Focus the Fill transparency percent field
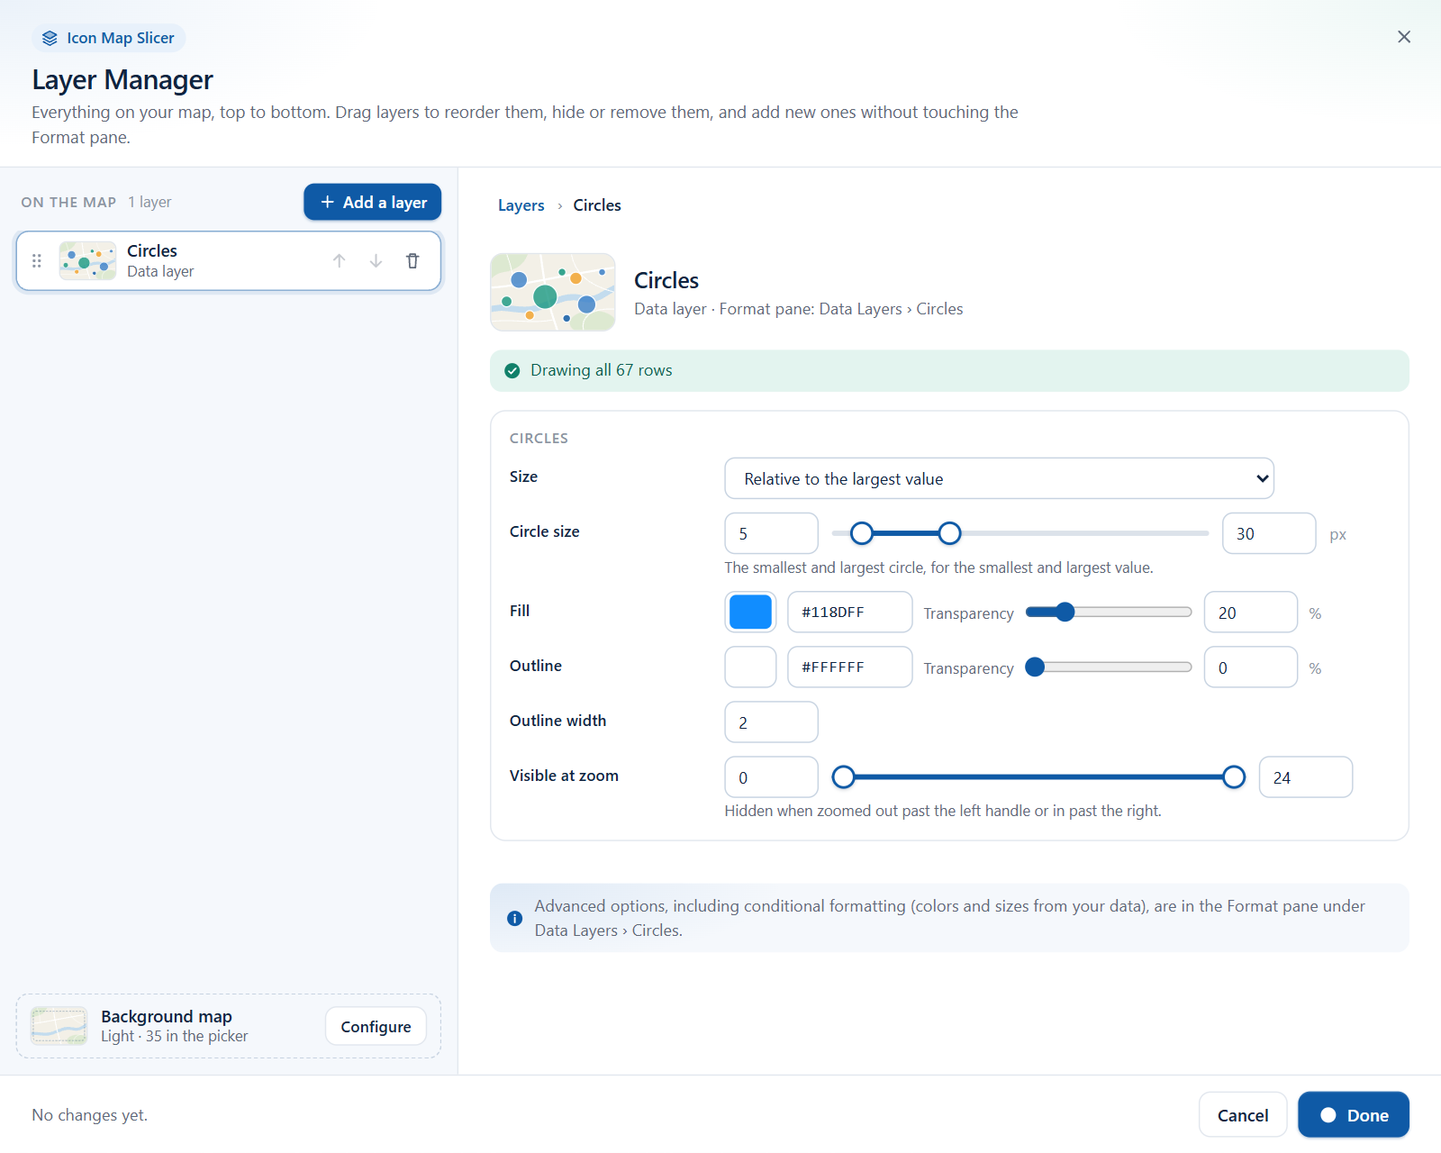The height and width of the screenshot is (1153, 1441). (1251, 613)
